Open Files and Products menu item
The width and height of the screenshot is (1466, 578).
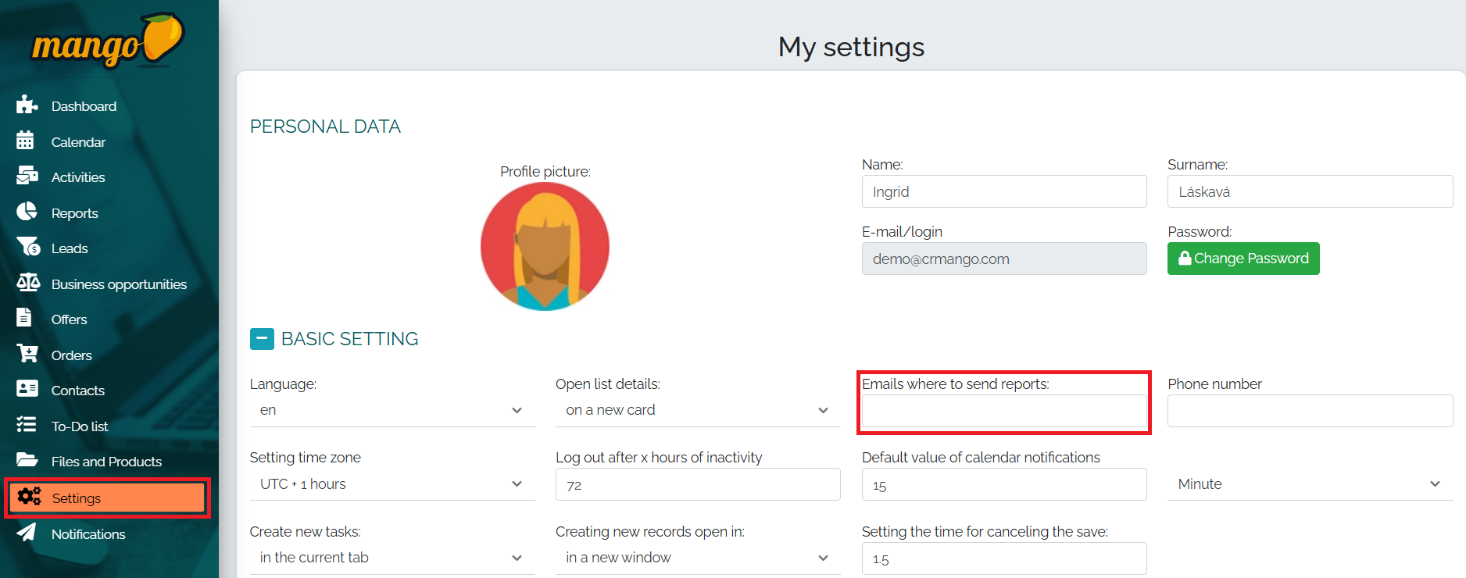(x=106, y=462)
